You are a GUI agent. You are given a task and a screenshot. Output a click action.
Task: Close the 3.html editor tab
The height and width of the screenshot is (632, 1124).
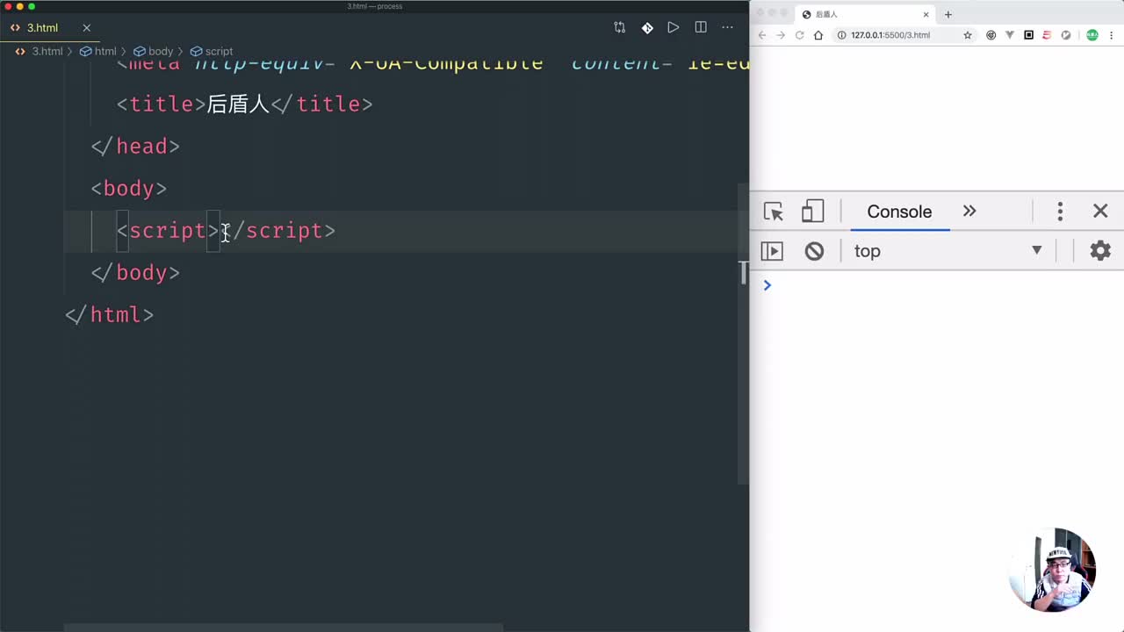(x=86, y=28)
